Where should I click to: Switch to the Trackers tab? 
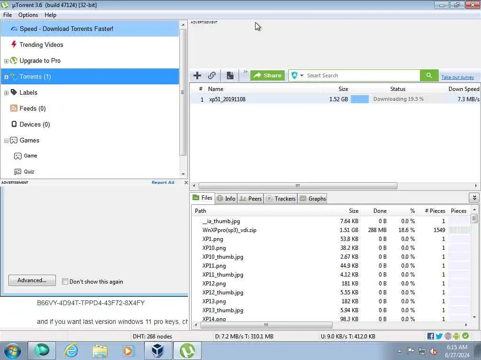(x=280, y=199)
